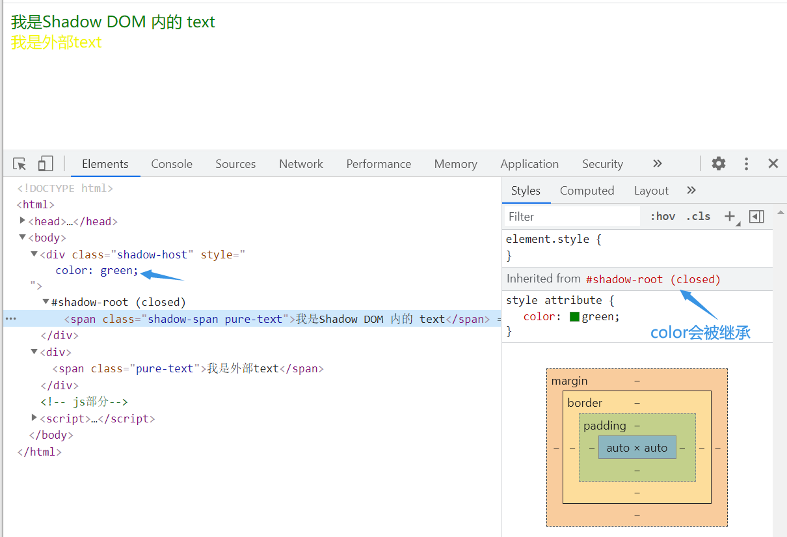Collapse the shadow-host div node

click(34, 254)
